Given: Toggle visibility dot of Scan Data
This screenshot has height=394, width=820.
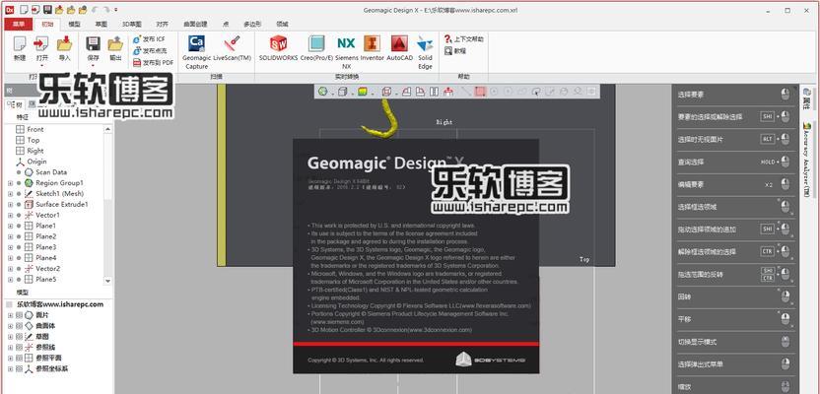Looking at the screenshot, I should (19, 172).
